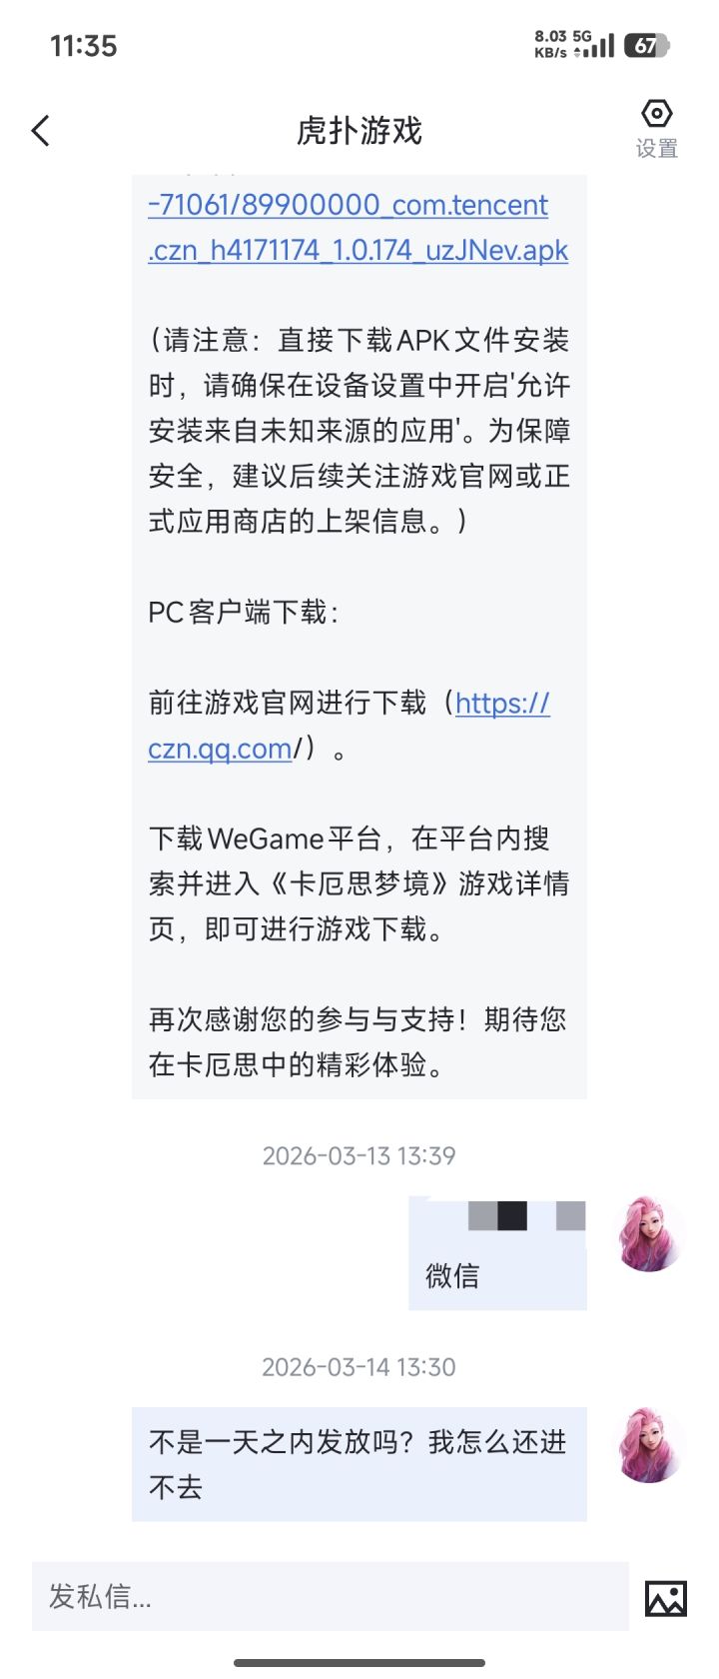Tap the image attachment icon
The height and width of the screenshot is (1679, 719).
pyautogui.click(x=666, y=1598)
